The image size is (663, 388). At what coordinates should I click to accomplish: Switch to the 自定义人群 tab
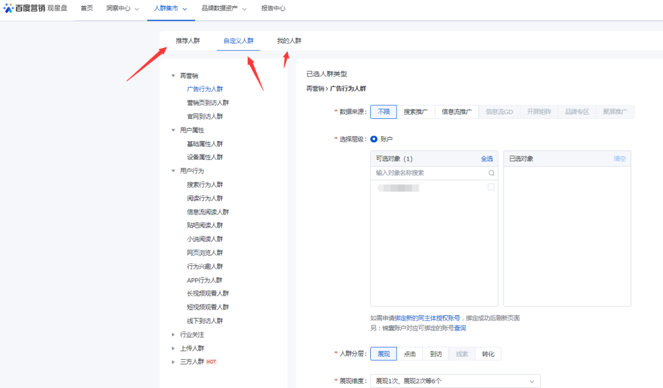point(238,41)
